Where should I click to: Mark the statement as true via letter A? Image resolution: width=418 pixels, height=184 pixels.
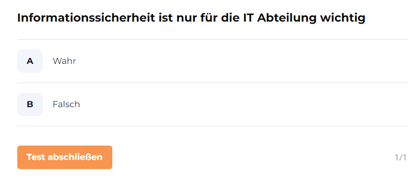[30, 61]
